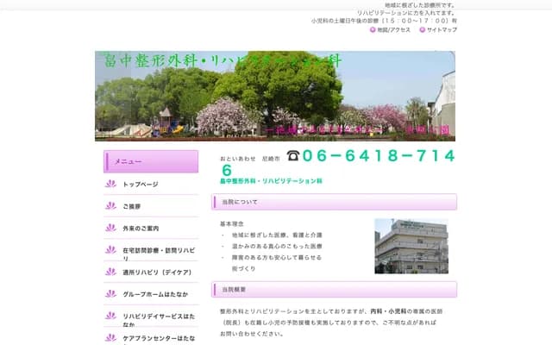Click the phone number 06-6418-714
Screen dimensions: 552x345
[x=379, y=155]
